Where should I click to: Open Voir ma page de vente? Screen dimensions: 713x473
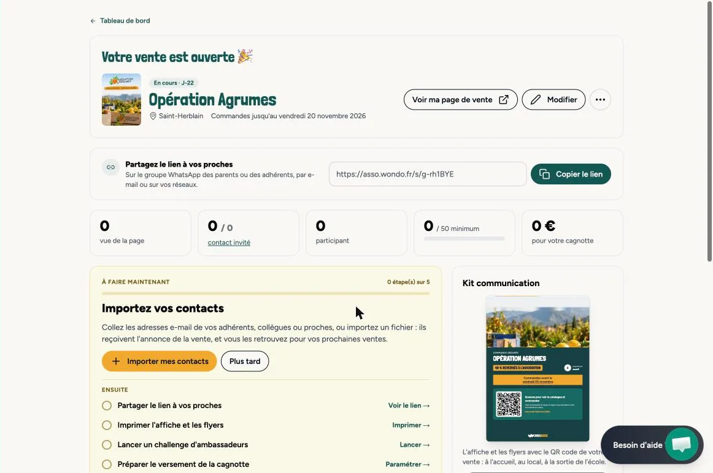pyautogui.click(x=460, y=99)
